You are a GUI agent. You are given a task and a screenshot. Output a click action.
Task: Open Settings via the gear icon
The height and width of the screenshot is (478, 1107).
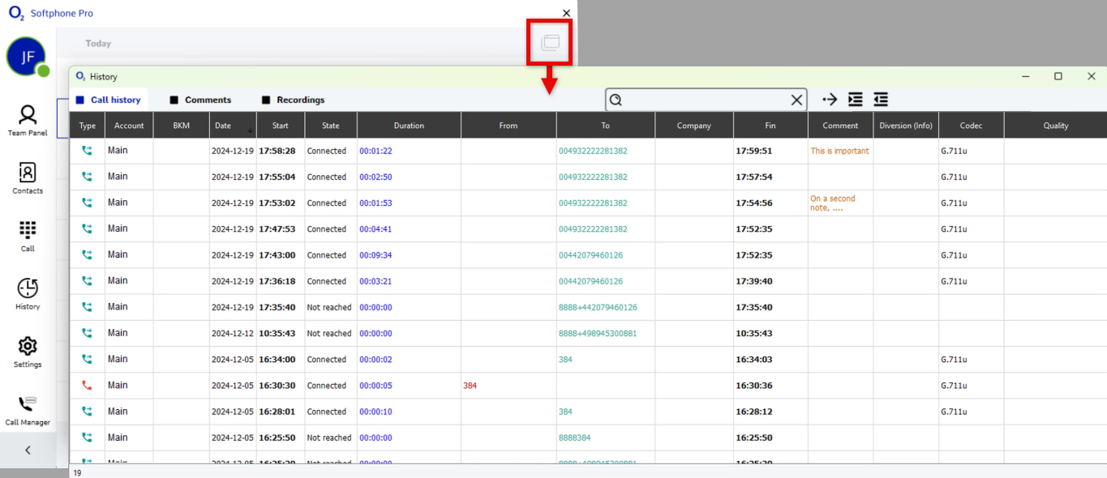pos(28,351)
